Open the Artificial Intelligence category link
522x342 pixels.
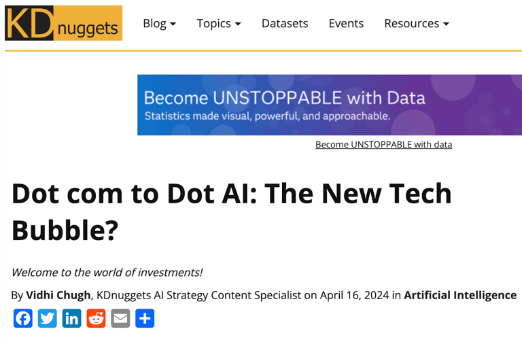(x=460, y=295)
